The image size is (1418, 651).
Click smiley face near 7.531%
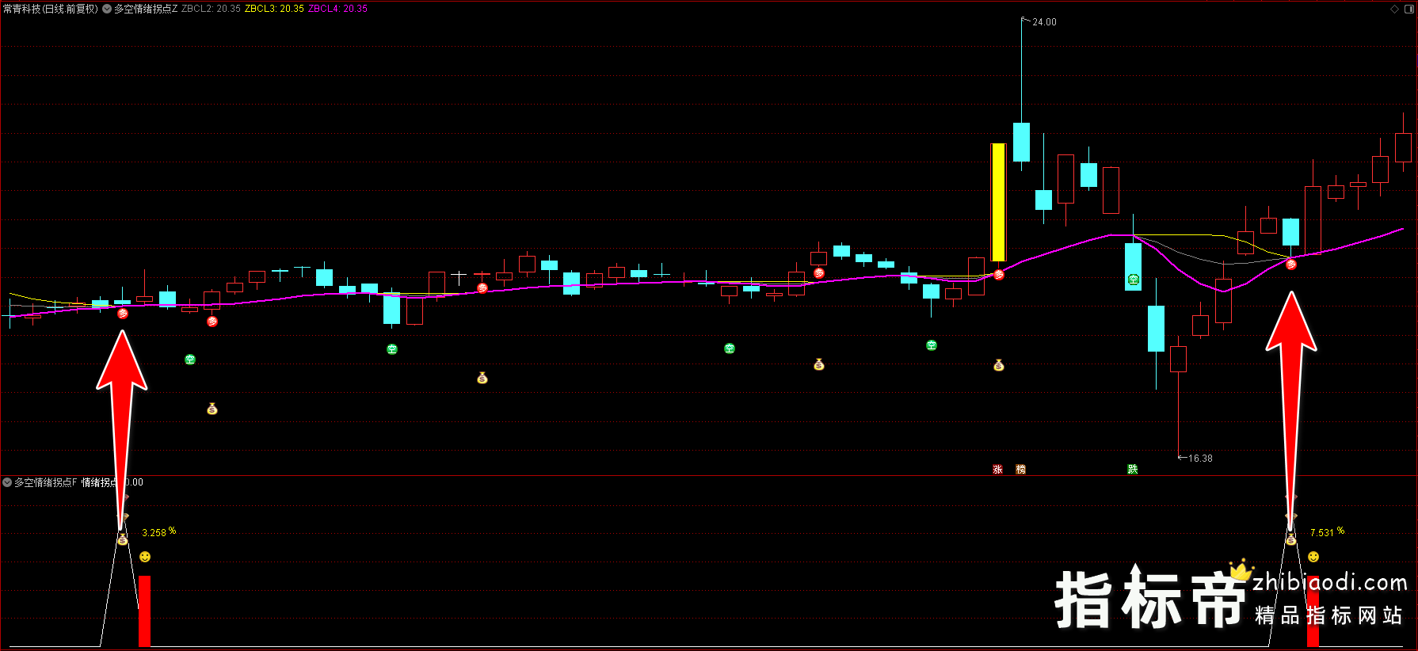1313,557
